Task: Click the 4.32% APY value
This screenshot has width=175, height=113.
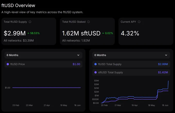Action: tap(130, 33)
